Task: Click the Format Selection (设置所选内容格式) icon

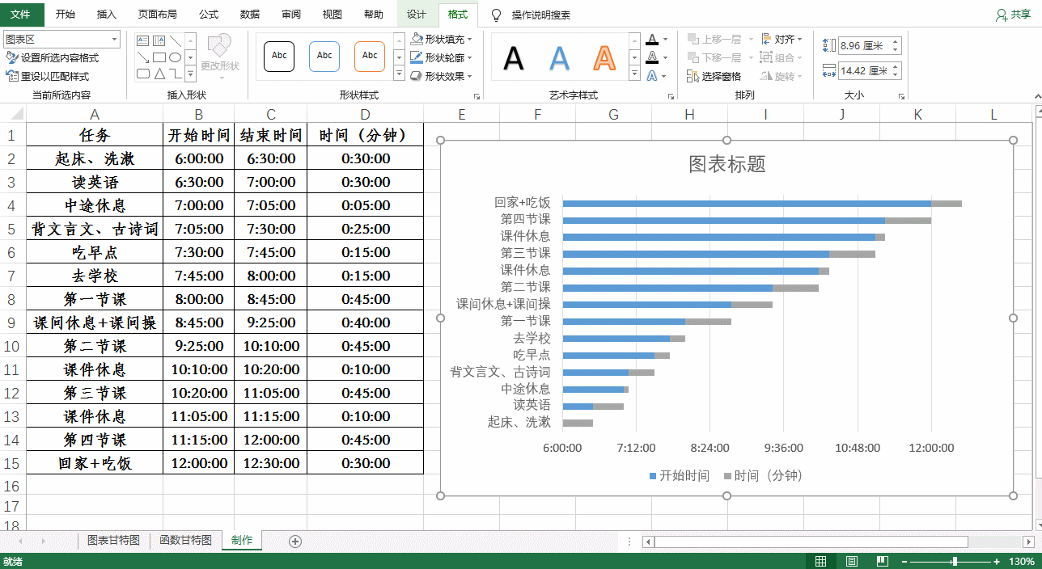Action: tap(12, 58)
